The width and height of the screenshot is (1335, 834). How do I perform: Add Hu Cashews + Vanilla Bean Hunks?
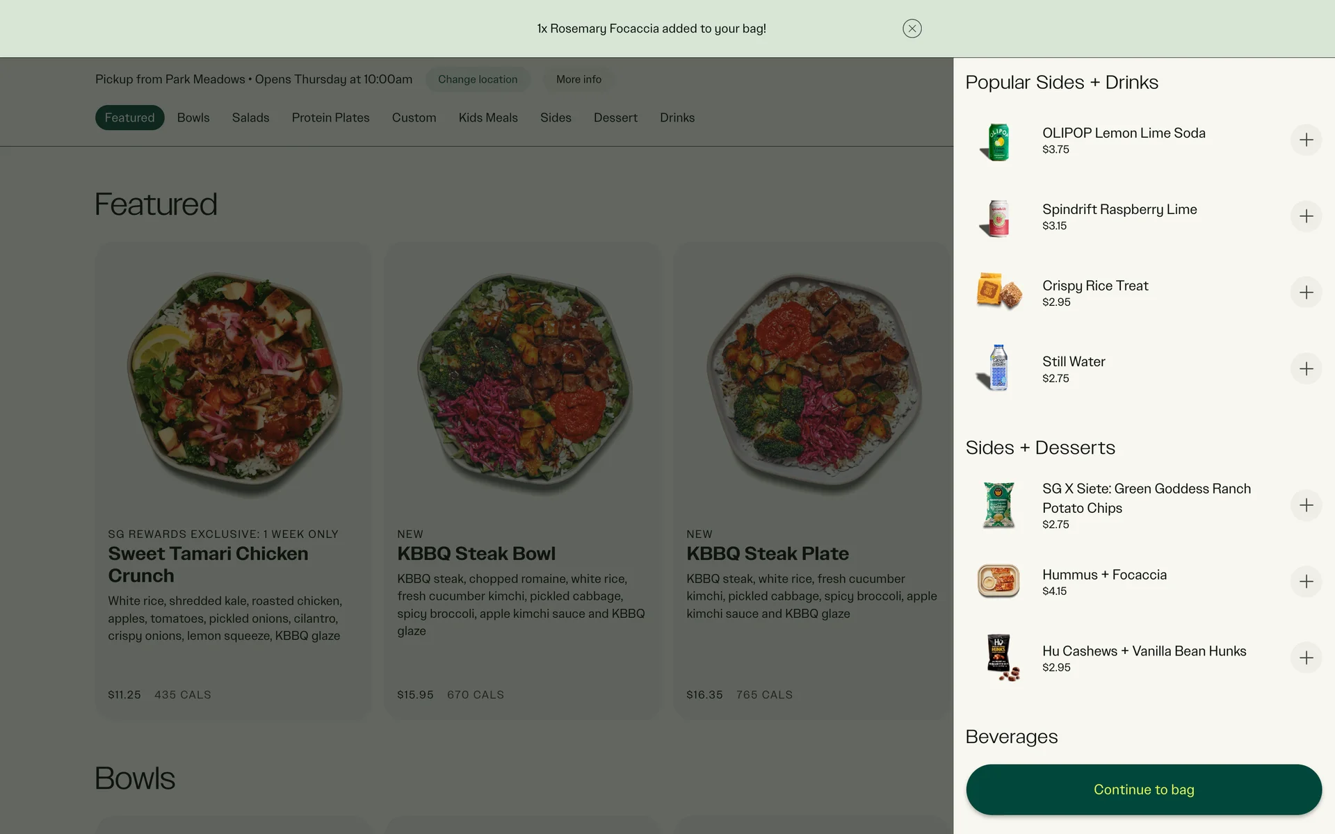pos(1306,658)
